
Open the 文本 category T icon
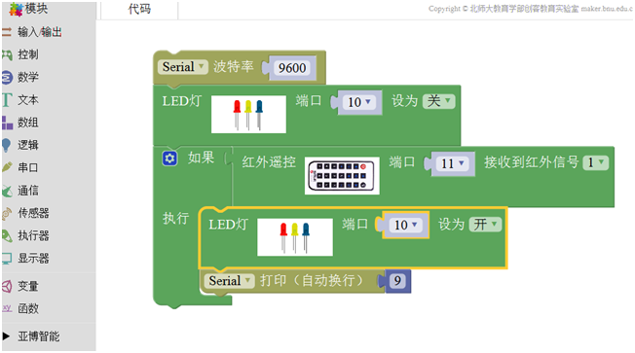pos(7,100)
